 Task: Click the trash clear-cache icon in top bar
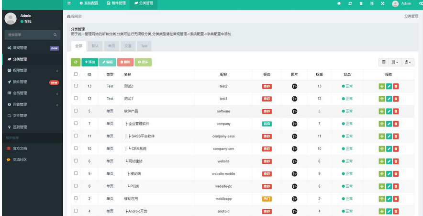point(361,3)
